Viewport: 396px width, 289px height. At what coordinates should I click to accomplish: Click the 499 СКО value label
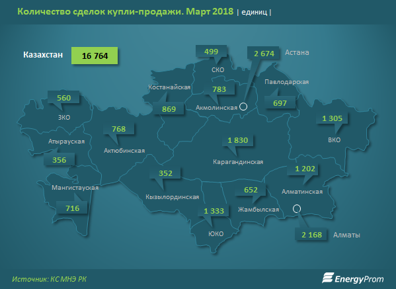click(x=211, y=52)
